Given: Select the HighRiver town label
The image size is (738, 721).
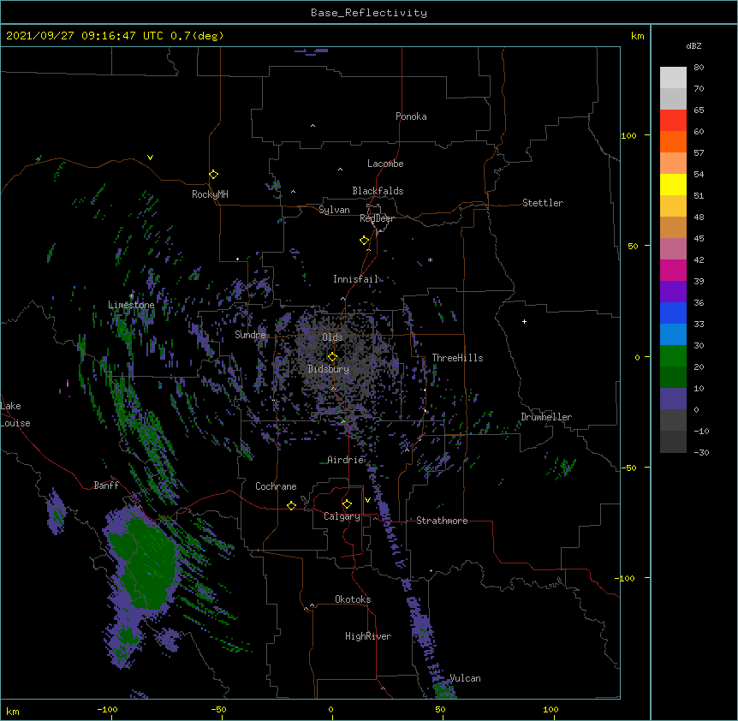Looking at the screenshot, I should [368, 636].
